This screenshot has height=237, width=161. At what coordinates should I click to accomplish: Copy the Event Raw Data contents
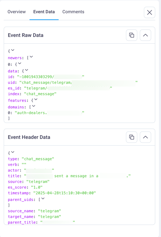pos(132,35)
